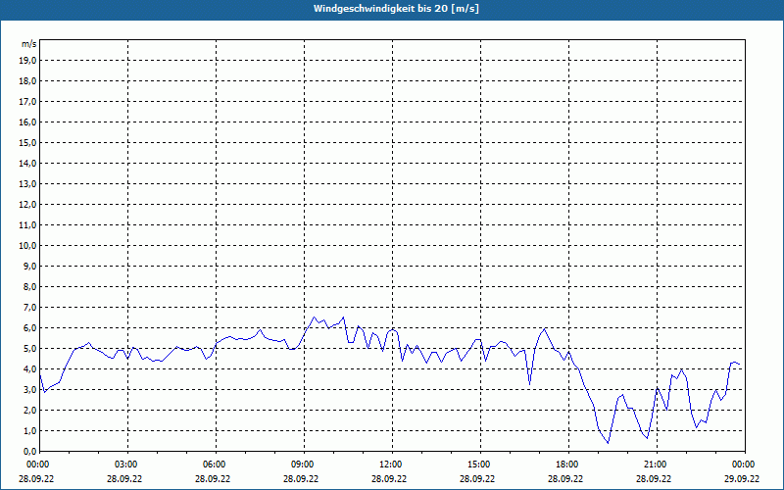
Task: Select the 14,0 y-axis label
Action: coord(27,163)
